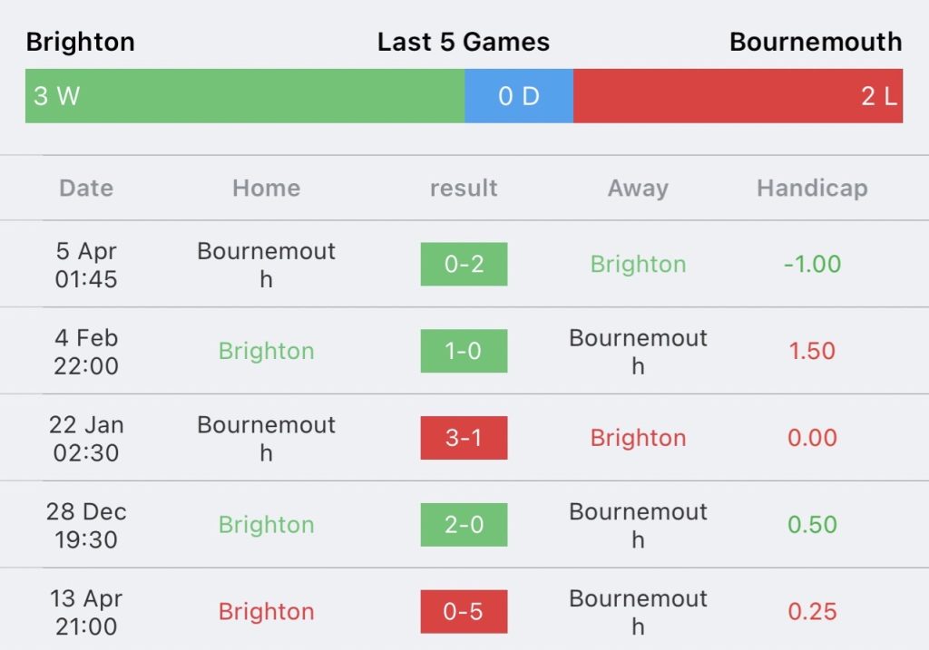Select the 1.50 handicap value
This screenshot has width=929, height=650.
click(x=812, y=351)
